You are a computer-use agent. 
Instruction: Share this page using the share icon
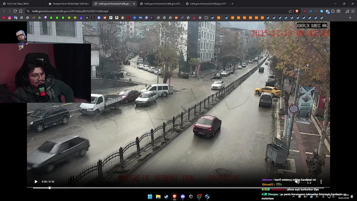290,11
